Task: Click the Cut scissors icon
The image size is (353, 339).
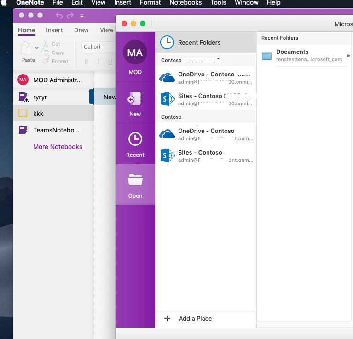Action: point(46,44)
